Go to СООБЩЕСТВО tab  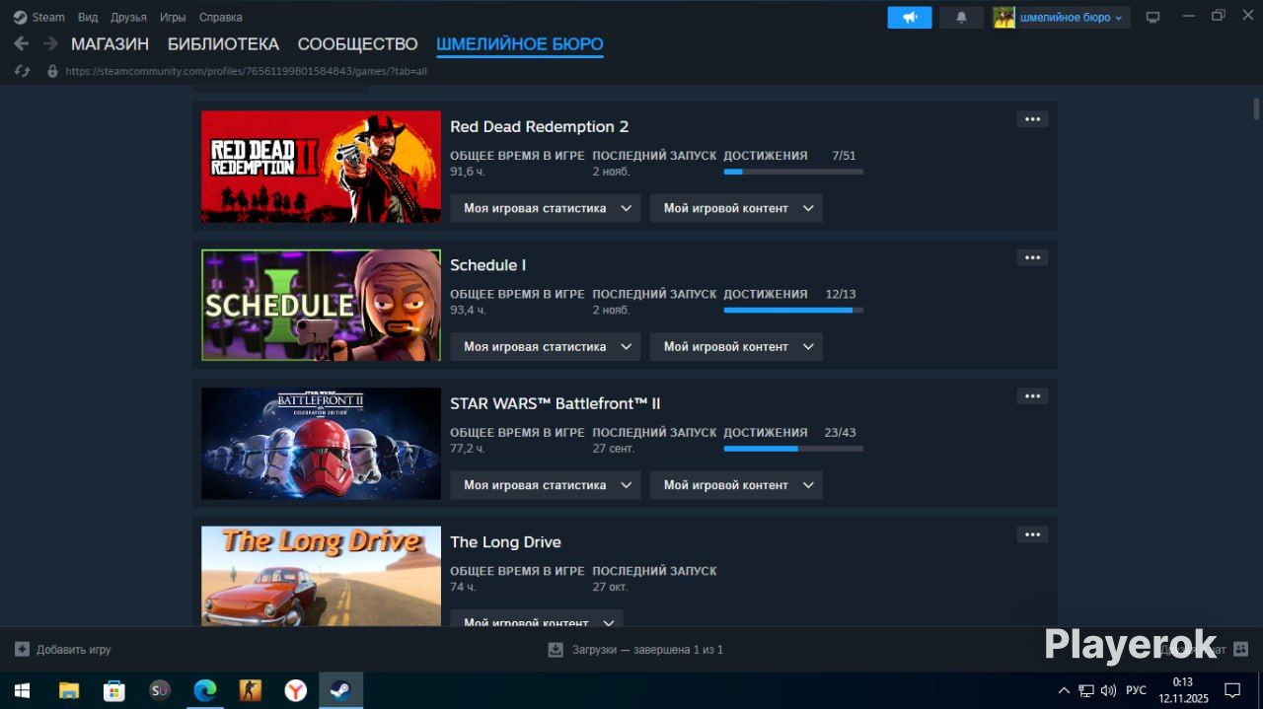click(357, 44)
